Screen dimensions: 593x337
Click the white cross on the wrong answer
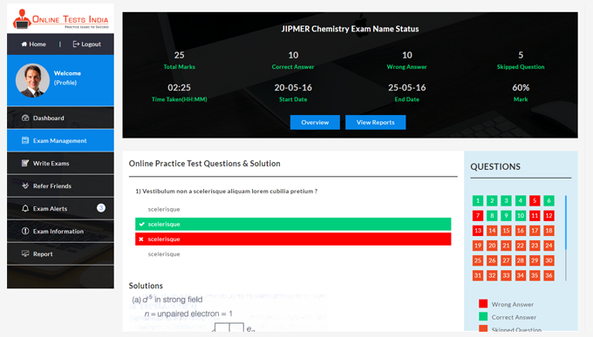point(141,239)
